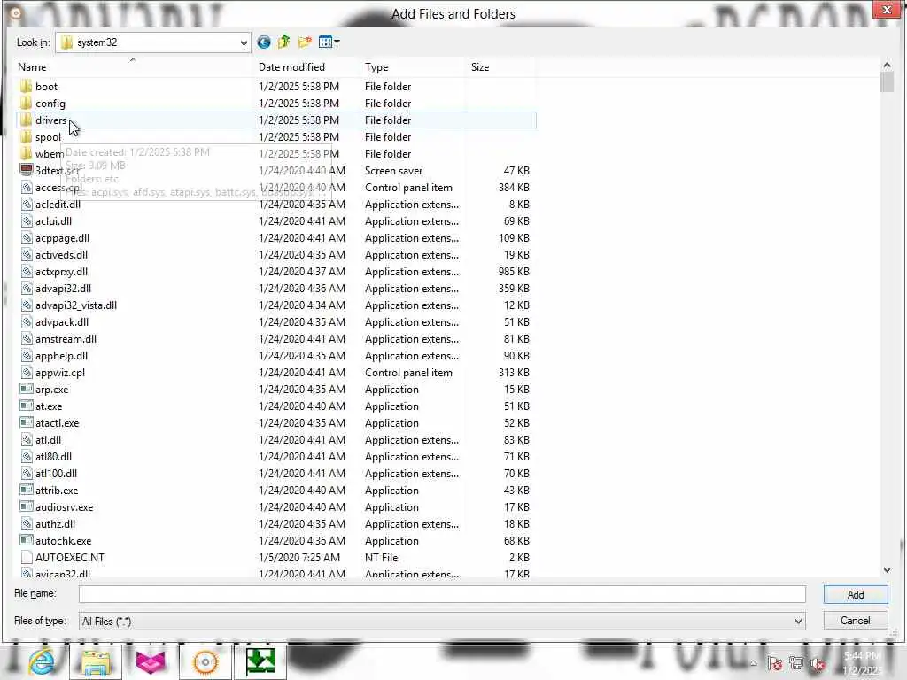Select advpack.dll in the file list
The width and height of the screenshot is (907, 680).
tap(62, 321)
